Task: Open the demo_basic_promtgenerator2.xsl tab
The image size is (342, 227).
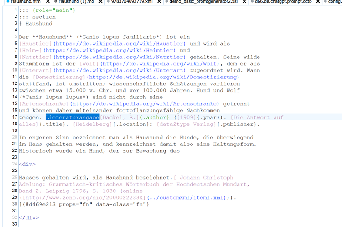Action: (x=203, y=2)
